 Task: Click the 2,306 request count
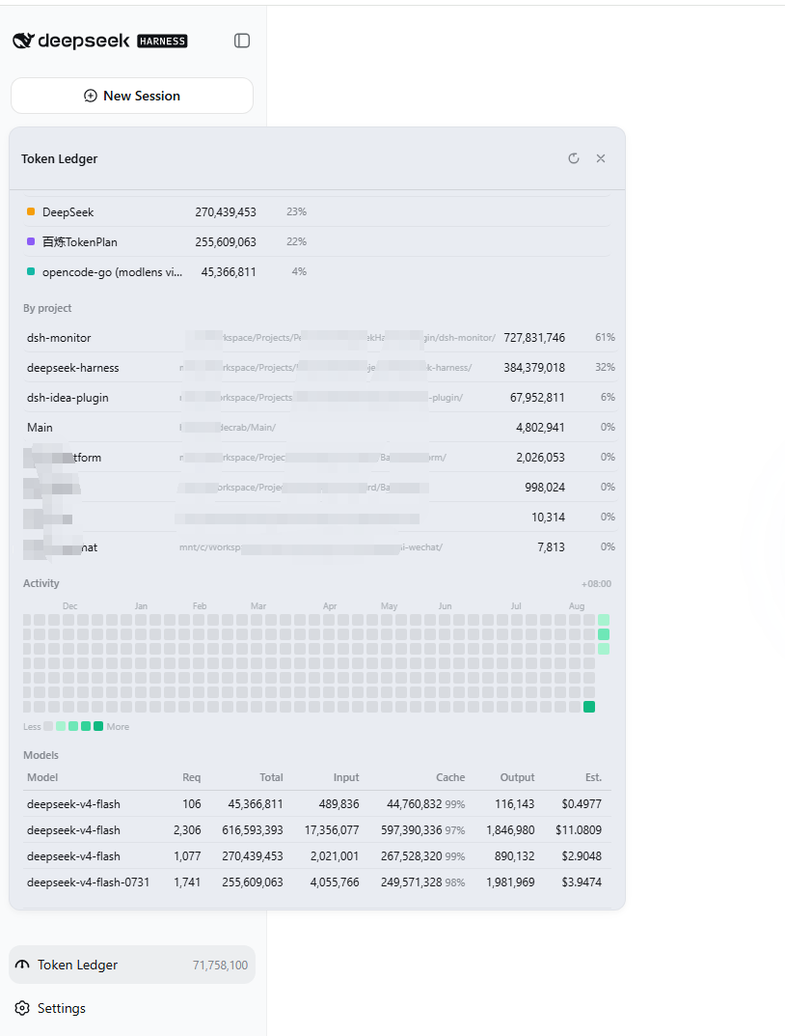click(x=187, y=829)
